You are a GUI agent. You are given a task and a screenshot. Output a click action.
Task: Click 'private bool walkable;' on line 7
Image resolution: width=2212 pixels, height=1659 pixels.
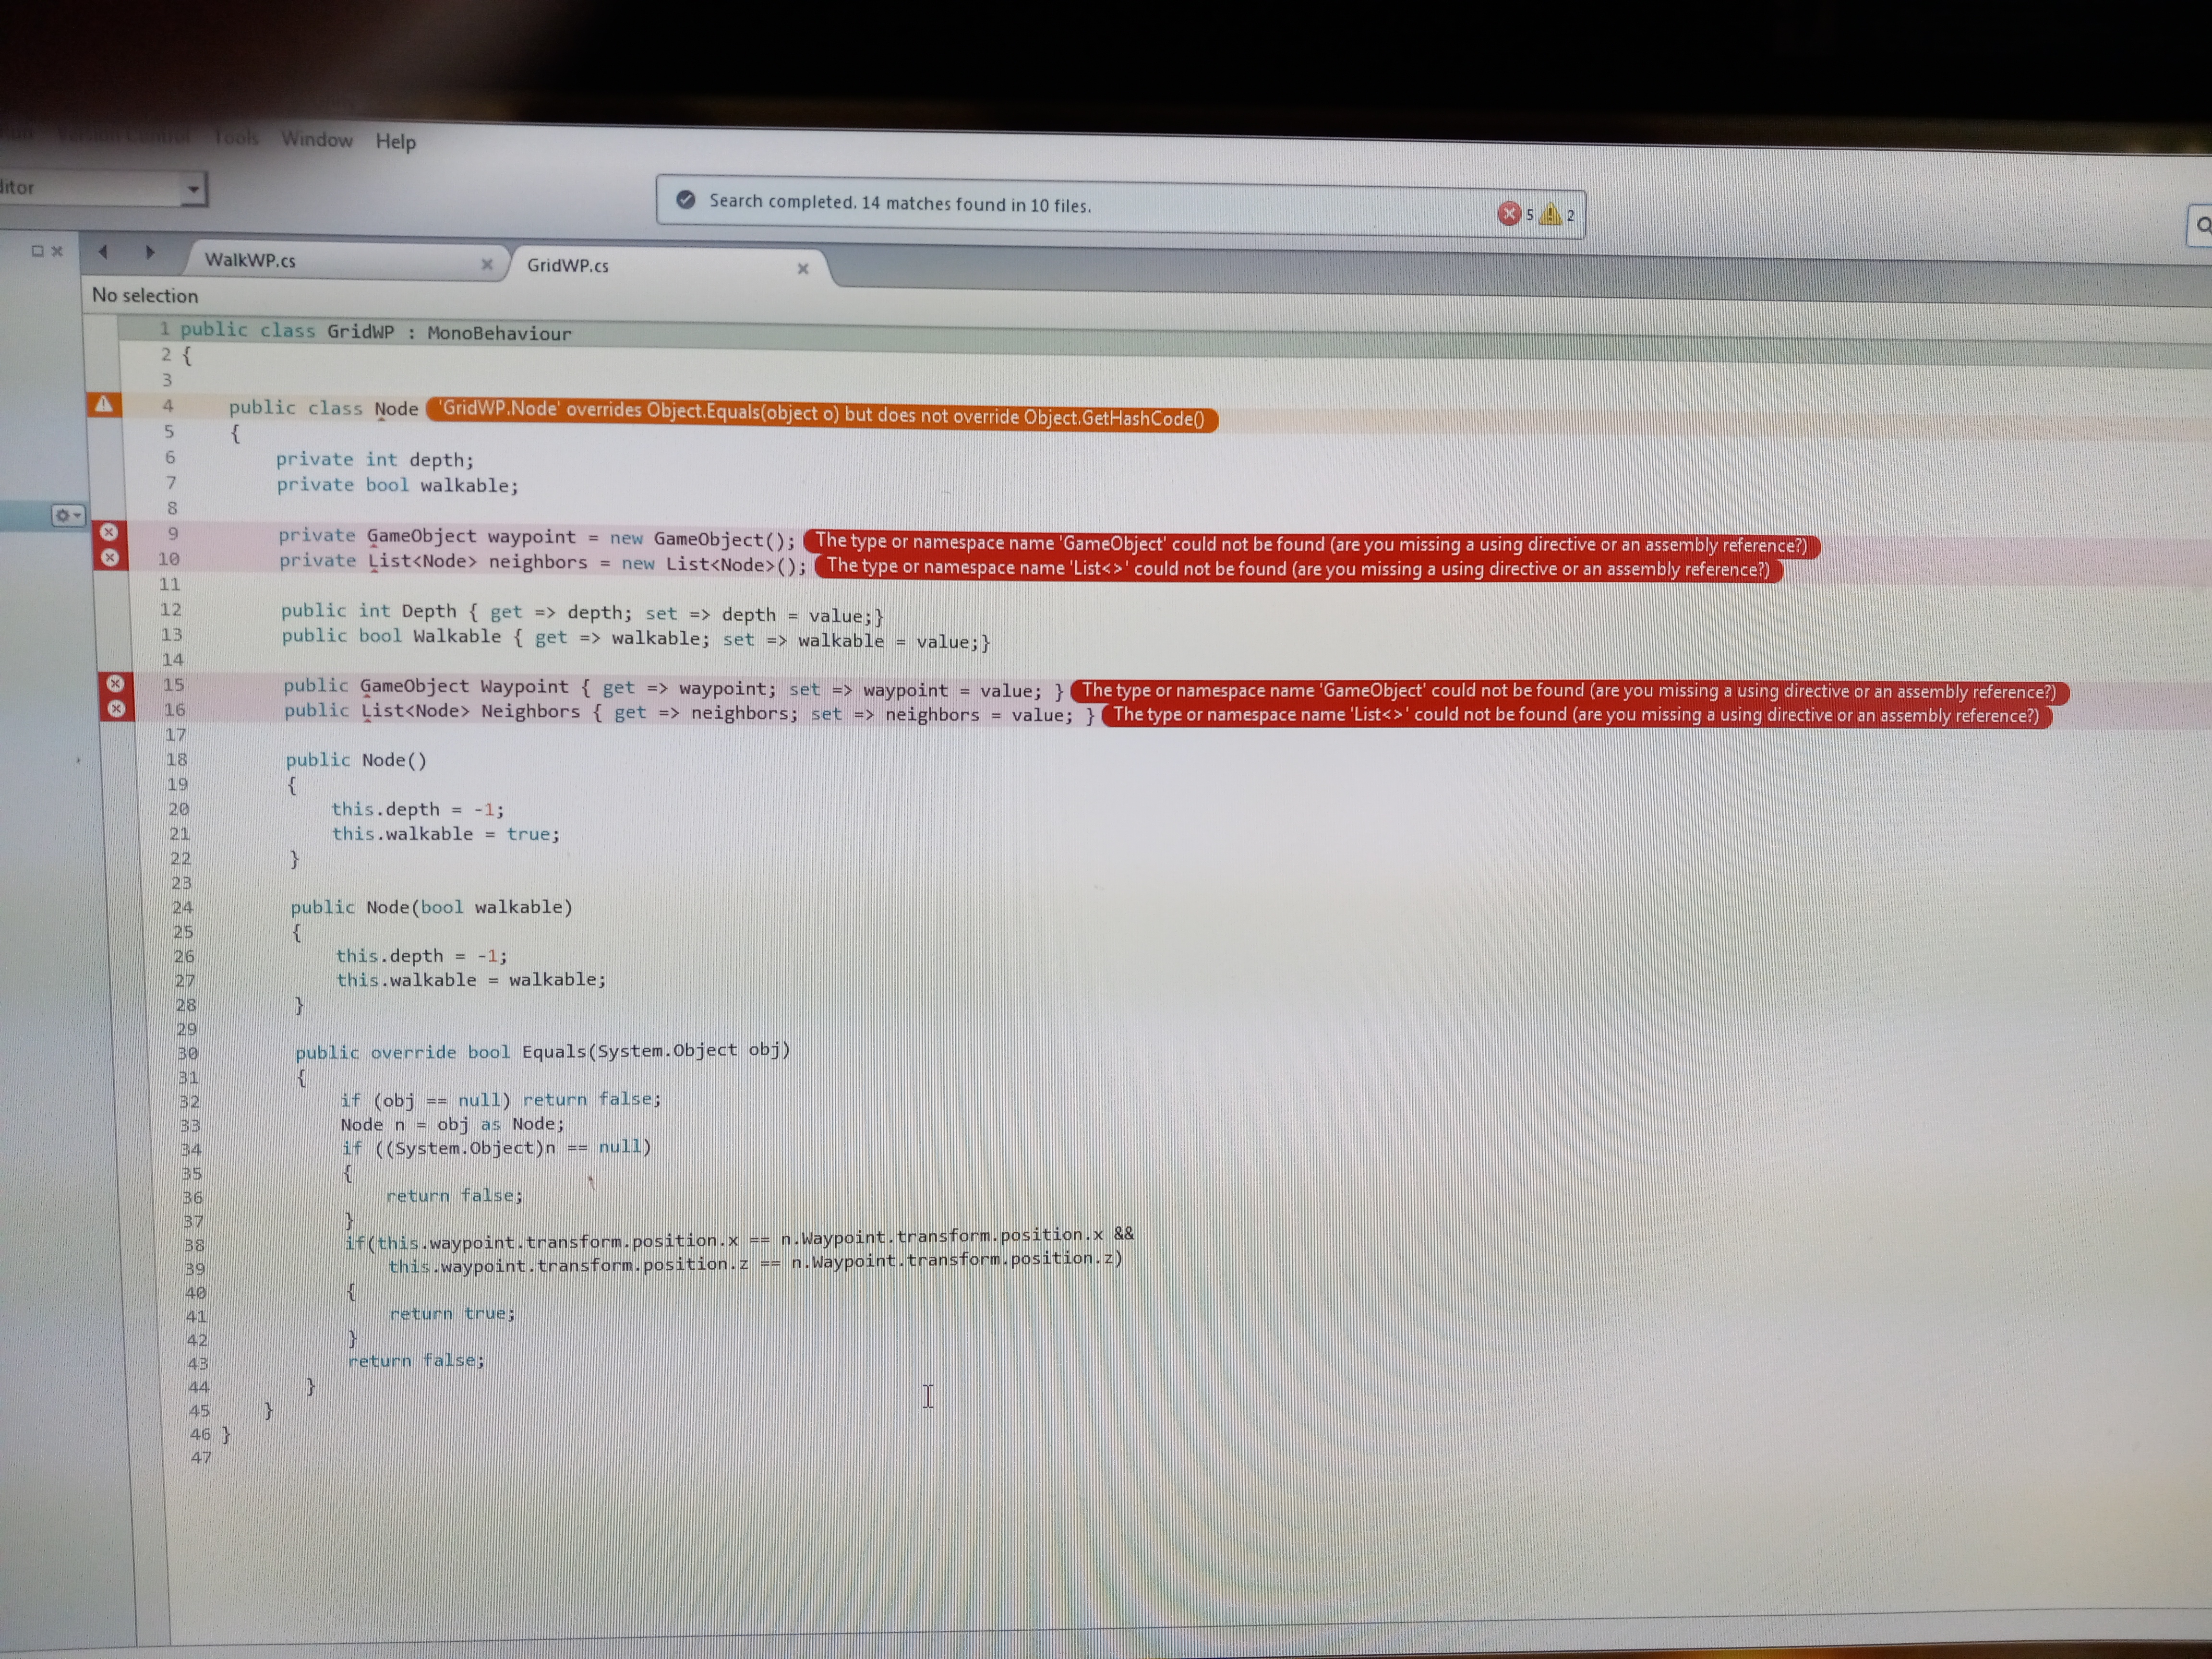click(x=398, y=485)
